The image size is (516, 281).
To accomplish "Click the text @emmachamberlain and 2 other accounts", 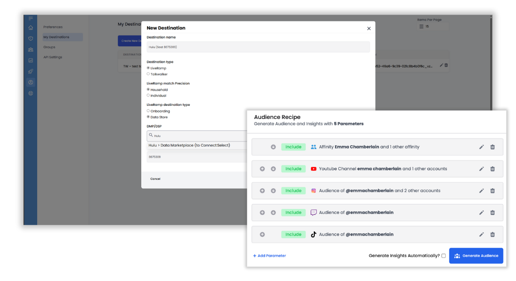I will [393, 191].
